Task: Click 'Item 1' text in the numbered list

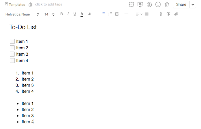Action: [27, 73]
